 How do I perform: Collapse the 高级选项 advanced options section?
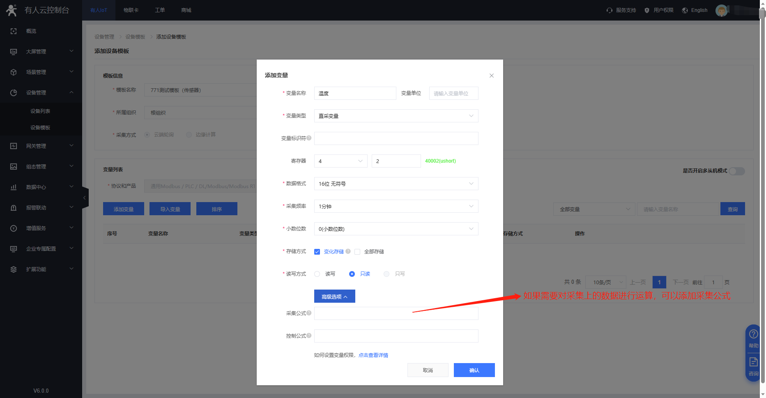334,297
